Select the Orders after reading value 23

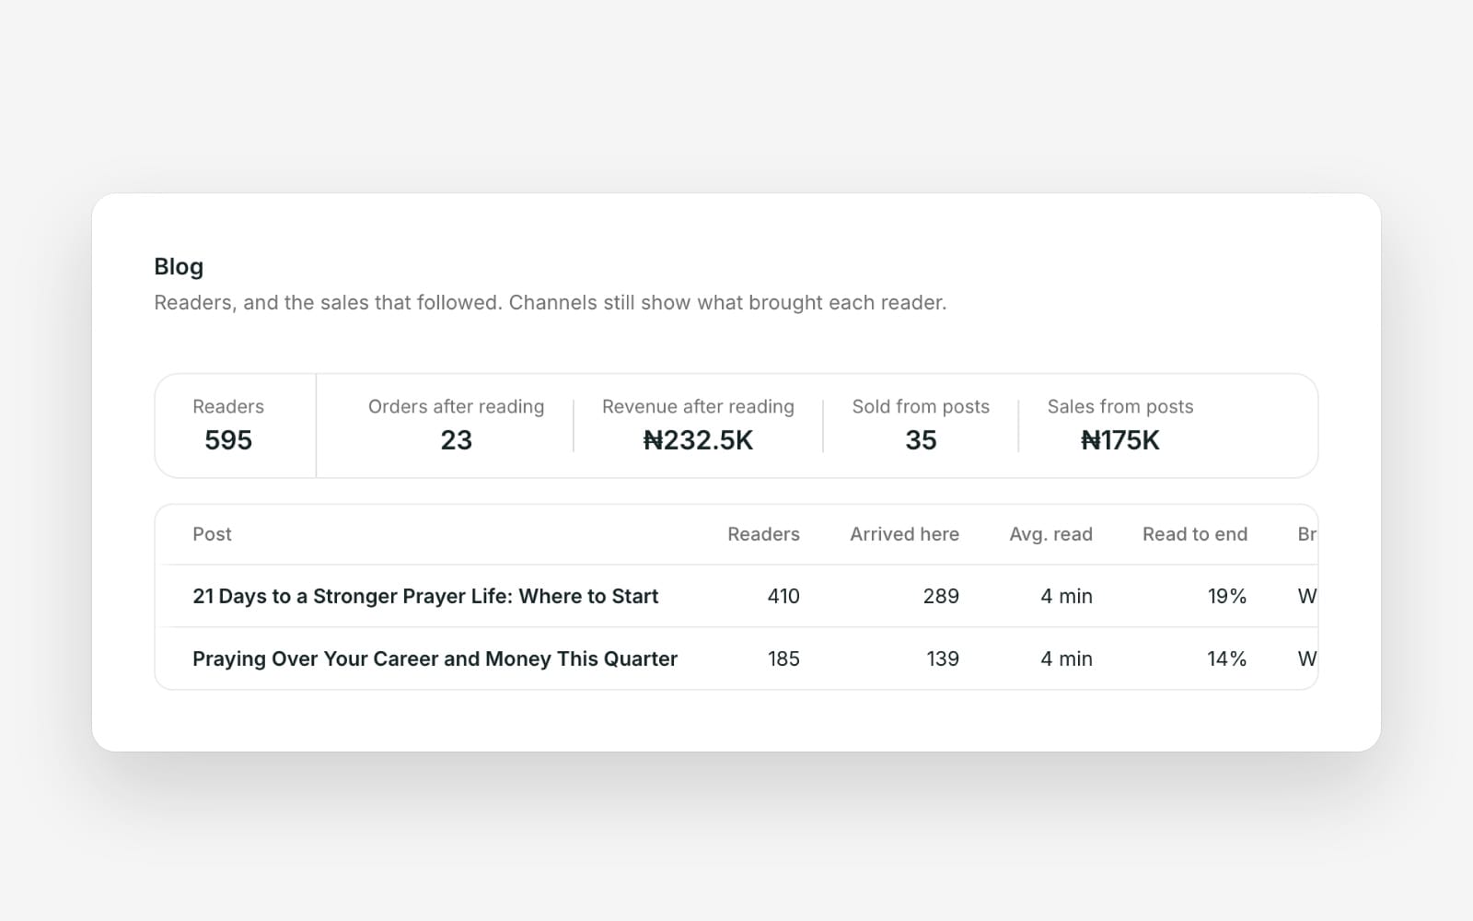pos(456,440)
